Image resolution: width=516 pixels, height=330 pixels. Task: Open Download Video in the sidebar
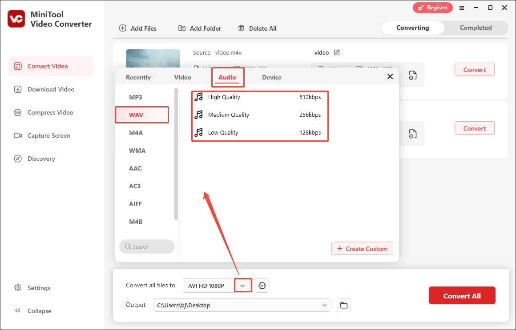click(x=51, y=89)
